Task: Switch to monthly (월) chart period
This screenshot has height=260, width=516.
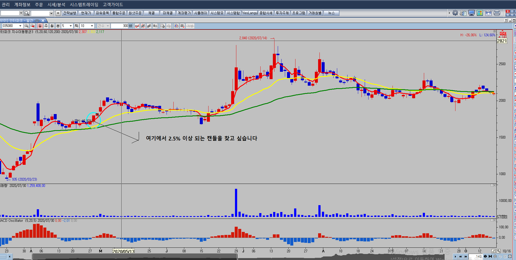Action: 52,26
